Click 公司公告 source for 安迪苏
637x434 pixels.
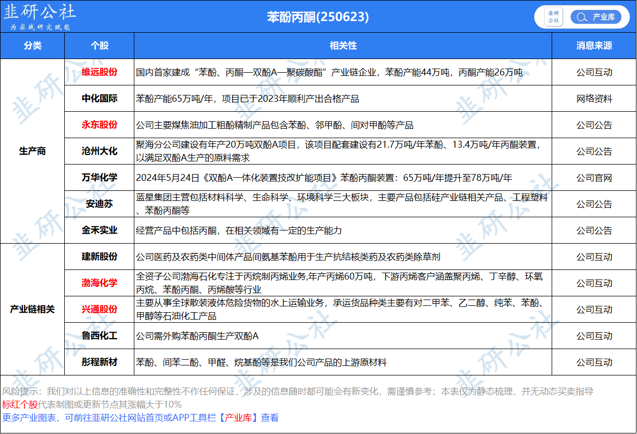click(594, 204)
